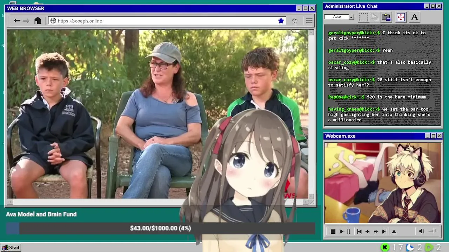Pause playback in Webcam.exe

(x=349, y=231)
